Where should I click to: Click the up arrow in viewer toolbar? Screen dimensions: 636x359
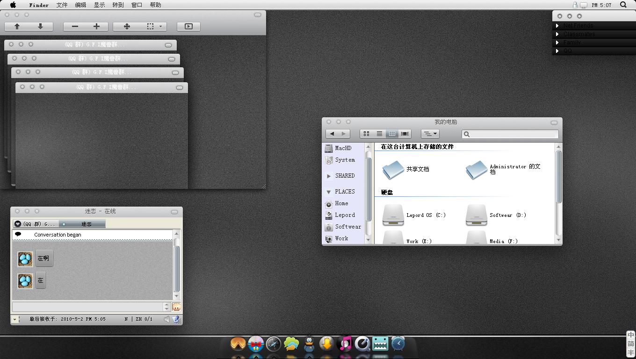pos(17,27)
